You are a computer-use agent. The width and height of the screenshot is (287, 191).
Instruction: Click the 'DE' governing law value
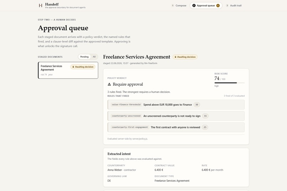click(x=109, y=181)
